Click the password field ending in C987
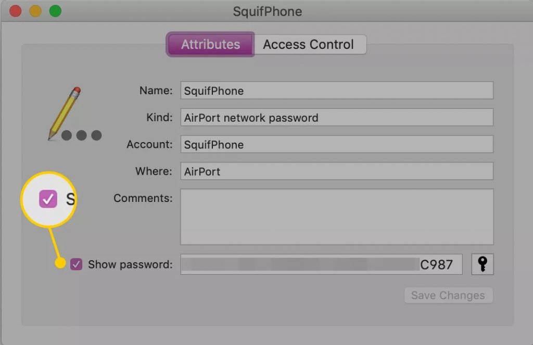Viewport: 533px width, 345px height. pyautogui.click(x=321, y=264)
